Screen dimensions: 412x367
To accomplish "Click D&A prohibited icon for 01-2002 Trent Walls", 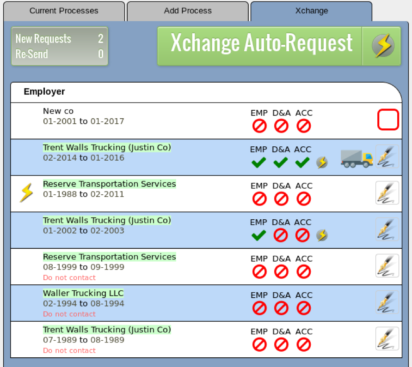I will (280, 235).
